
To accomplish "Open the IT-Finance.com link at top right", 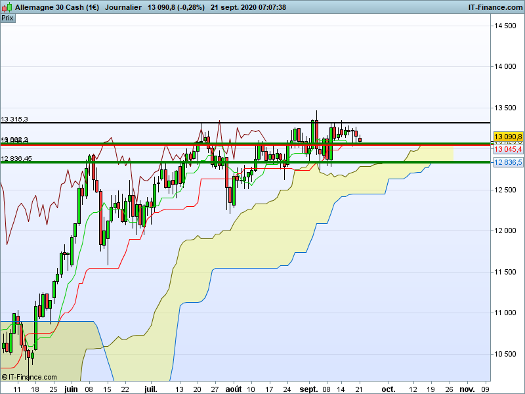I will pos(495,7).
